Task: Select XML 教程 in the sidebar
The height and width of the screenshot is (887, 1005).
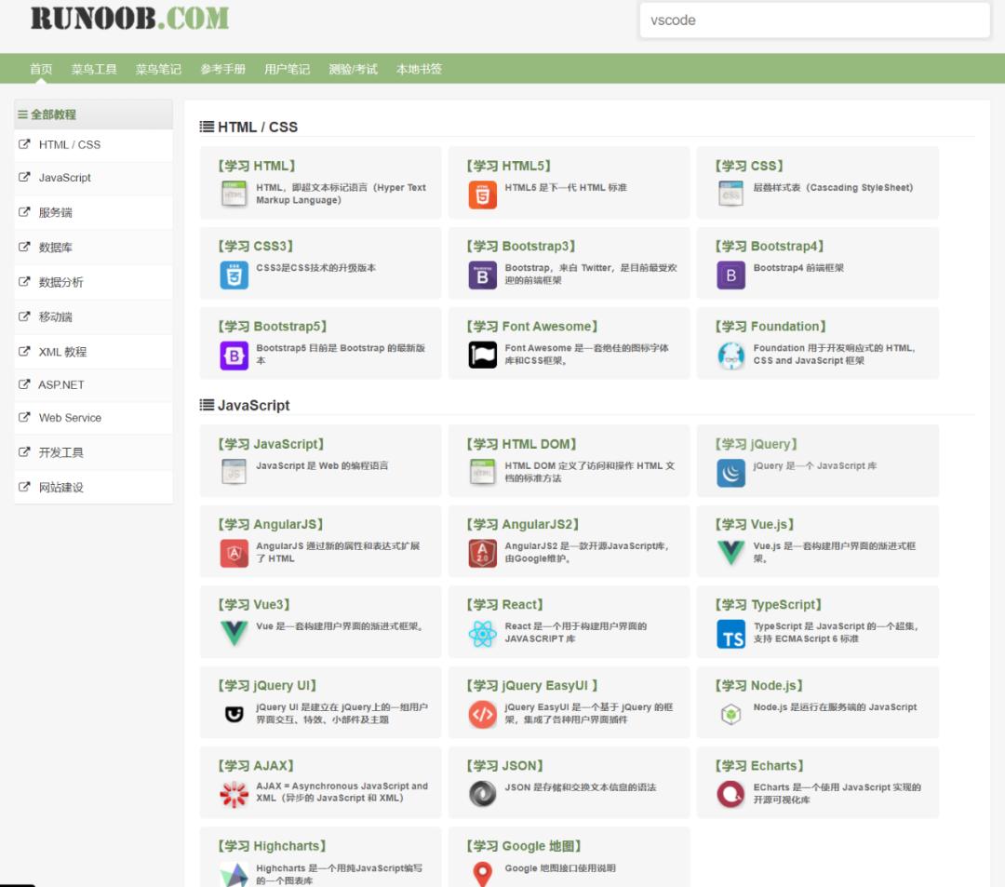Action: (x=94, y=352)
